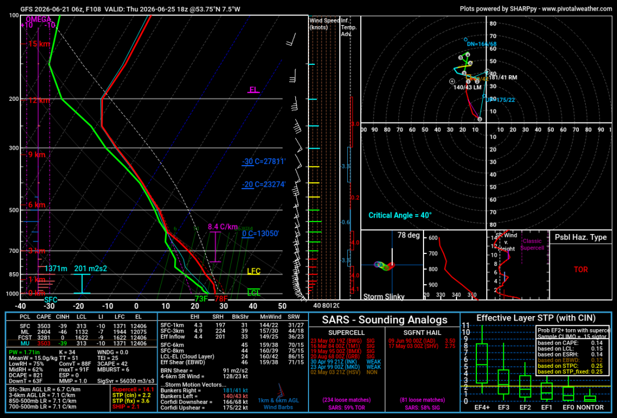The image size is (617, 418).
Task: Click the (234 loose matches) text
Action: point(347,400)
